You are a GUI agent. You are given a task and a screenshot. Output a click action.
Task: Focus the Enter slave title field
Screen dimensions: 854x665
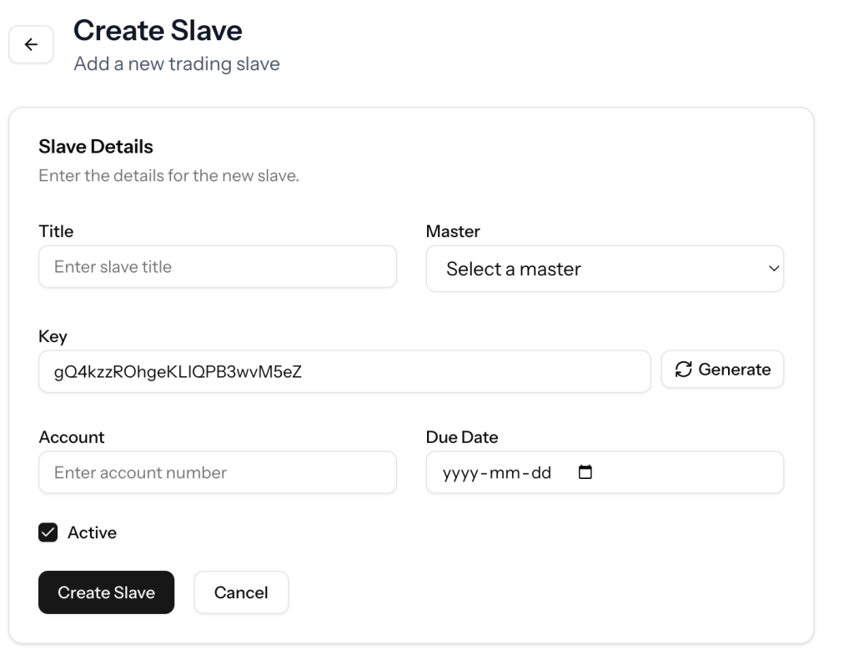217,267
